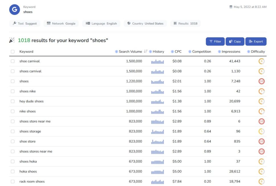Click the Competition info icon
Image resolution: width=276 pixels, height=186 pixels.
coord(190,52)
